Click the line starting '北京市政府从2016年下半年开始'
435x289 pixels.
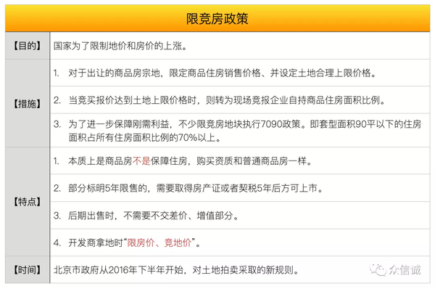point(176,269)
